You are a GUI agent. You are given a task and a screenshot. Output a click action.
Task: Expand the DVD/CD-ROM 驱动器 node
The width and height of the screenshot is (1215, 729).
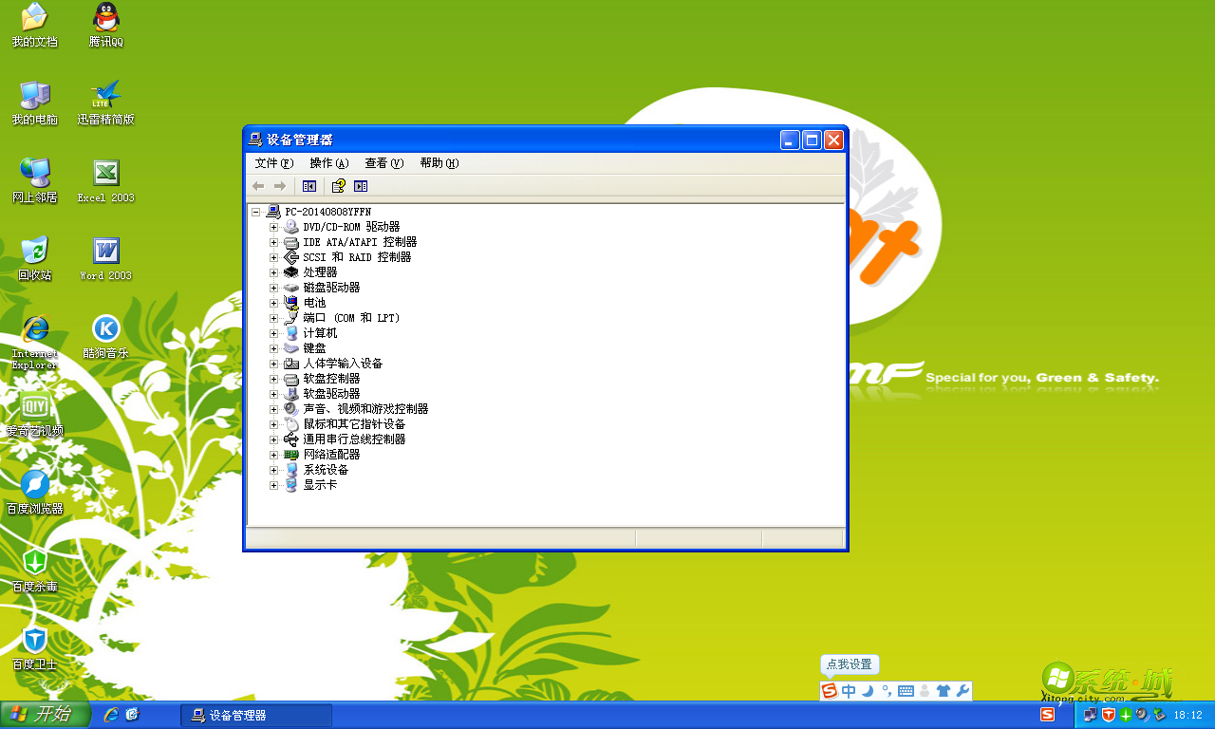pyautogui.click(x=273, y=227)
